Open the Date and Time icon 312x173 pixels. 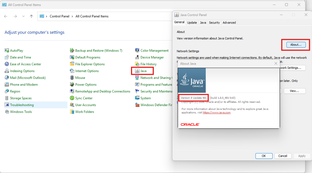pos(7,57)
